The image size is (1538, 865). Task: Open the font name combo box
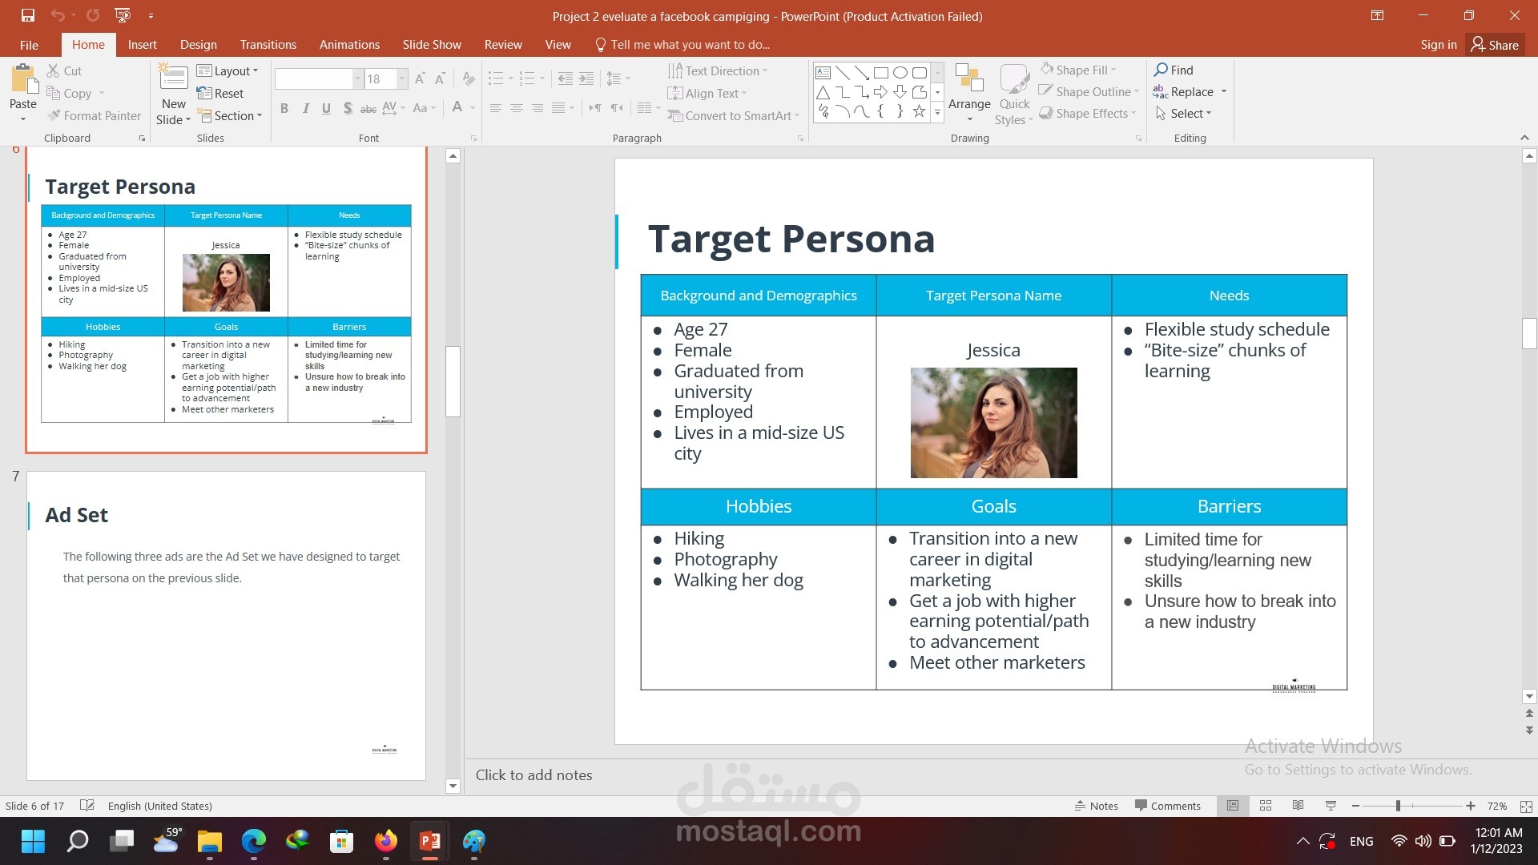click(x=318, y=78)
